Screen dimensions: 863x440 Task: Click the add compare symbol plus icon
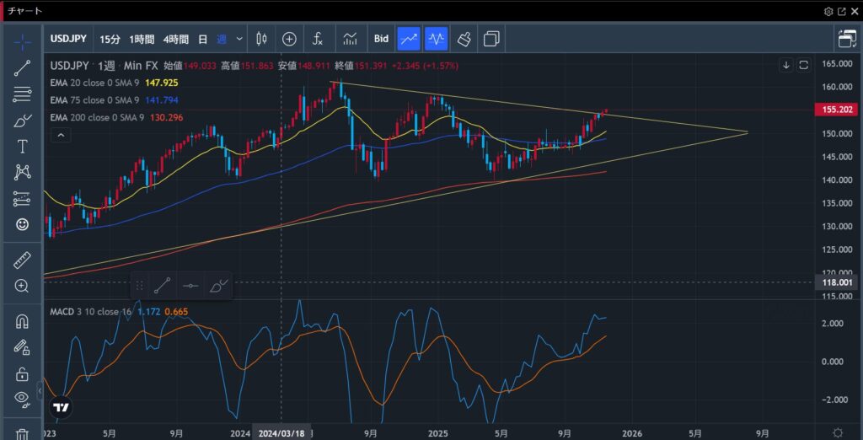pyautogui.click(x=289, y=39)
